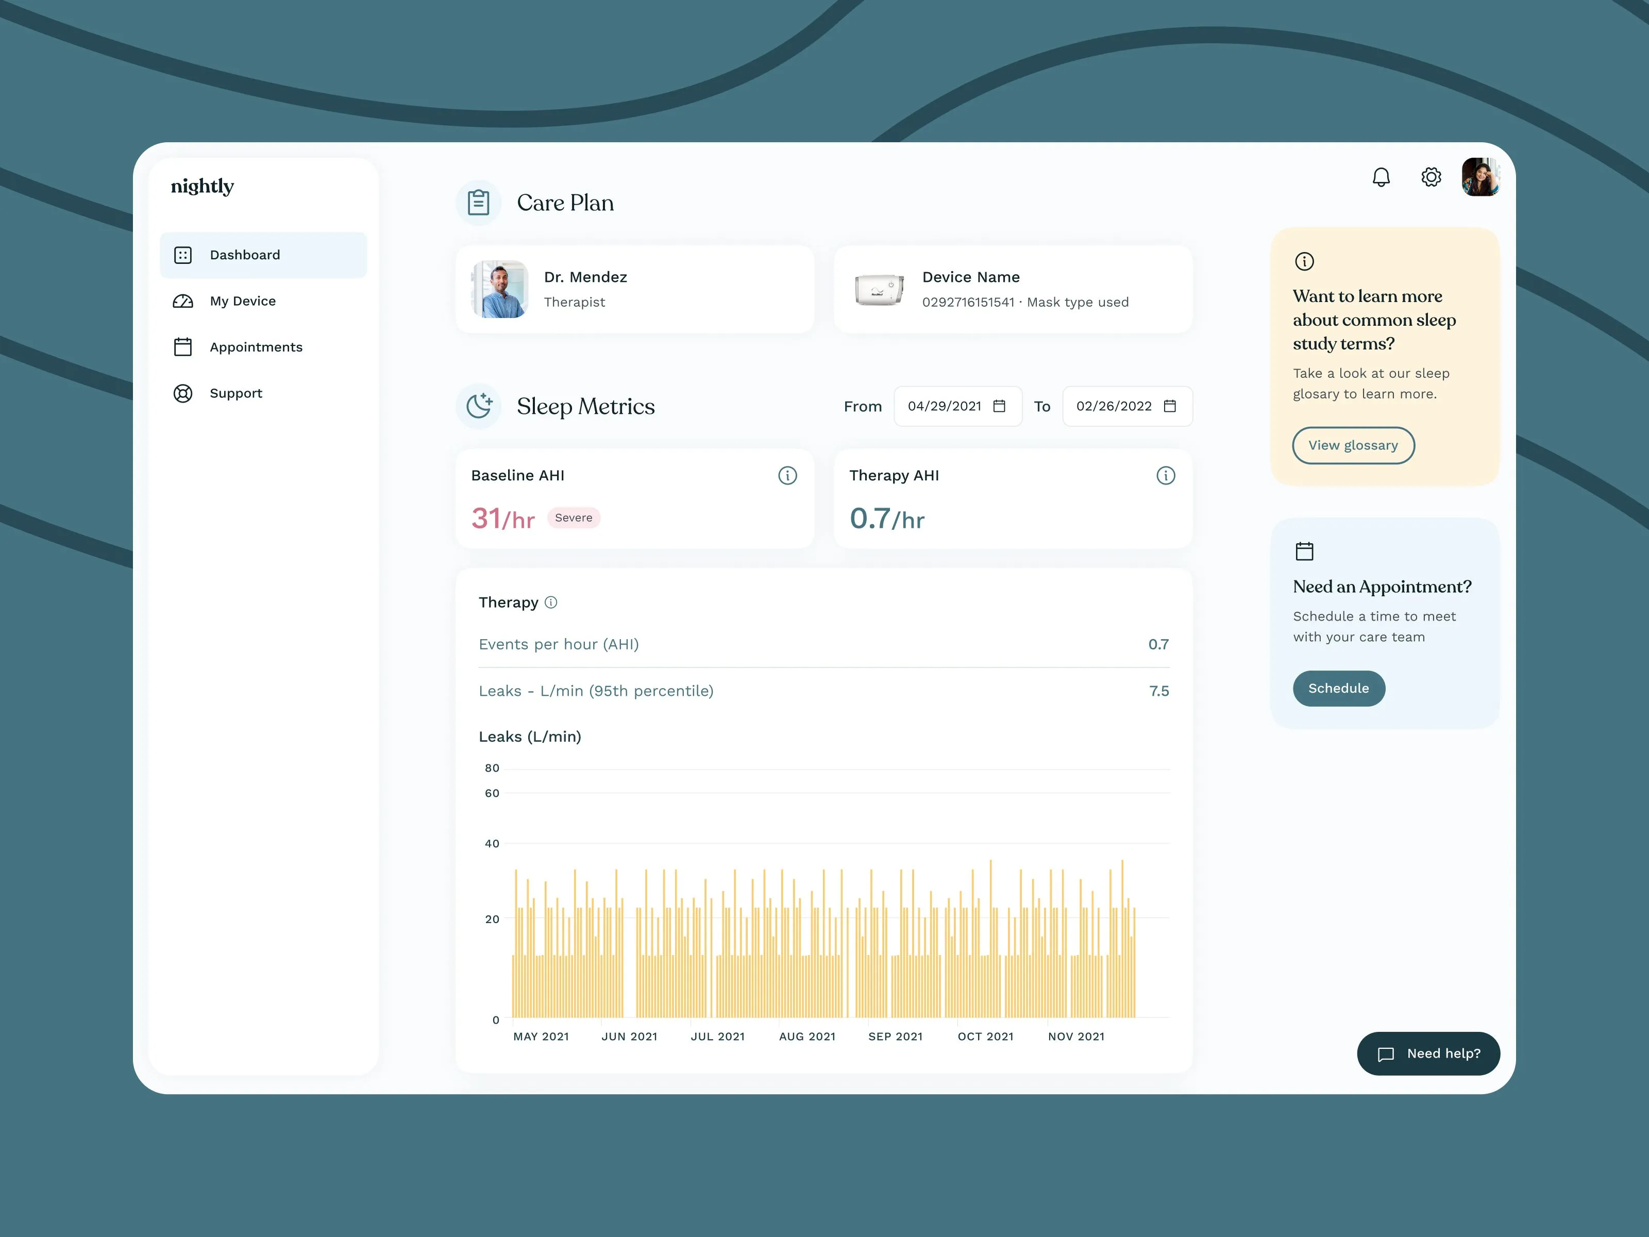The height and width of the screenshot is (1237, 1649).
Task: Click the Sleep Metrics heading
Action: point(586,406)
